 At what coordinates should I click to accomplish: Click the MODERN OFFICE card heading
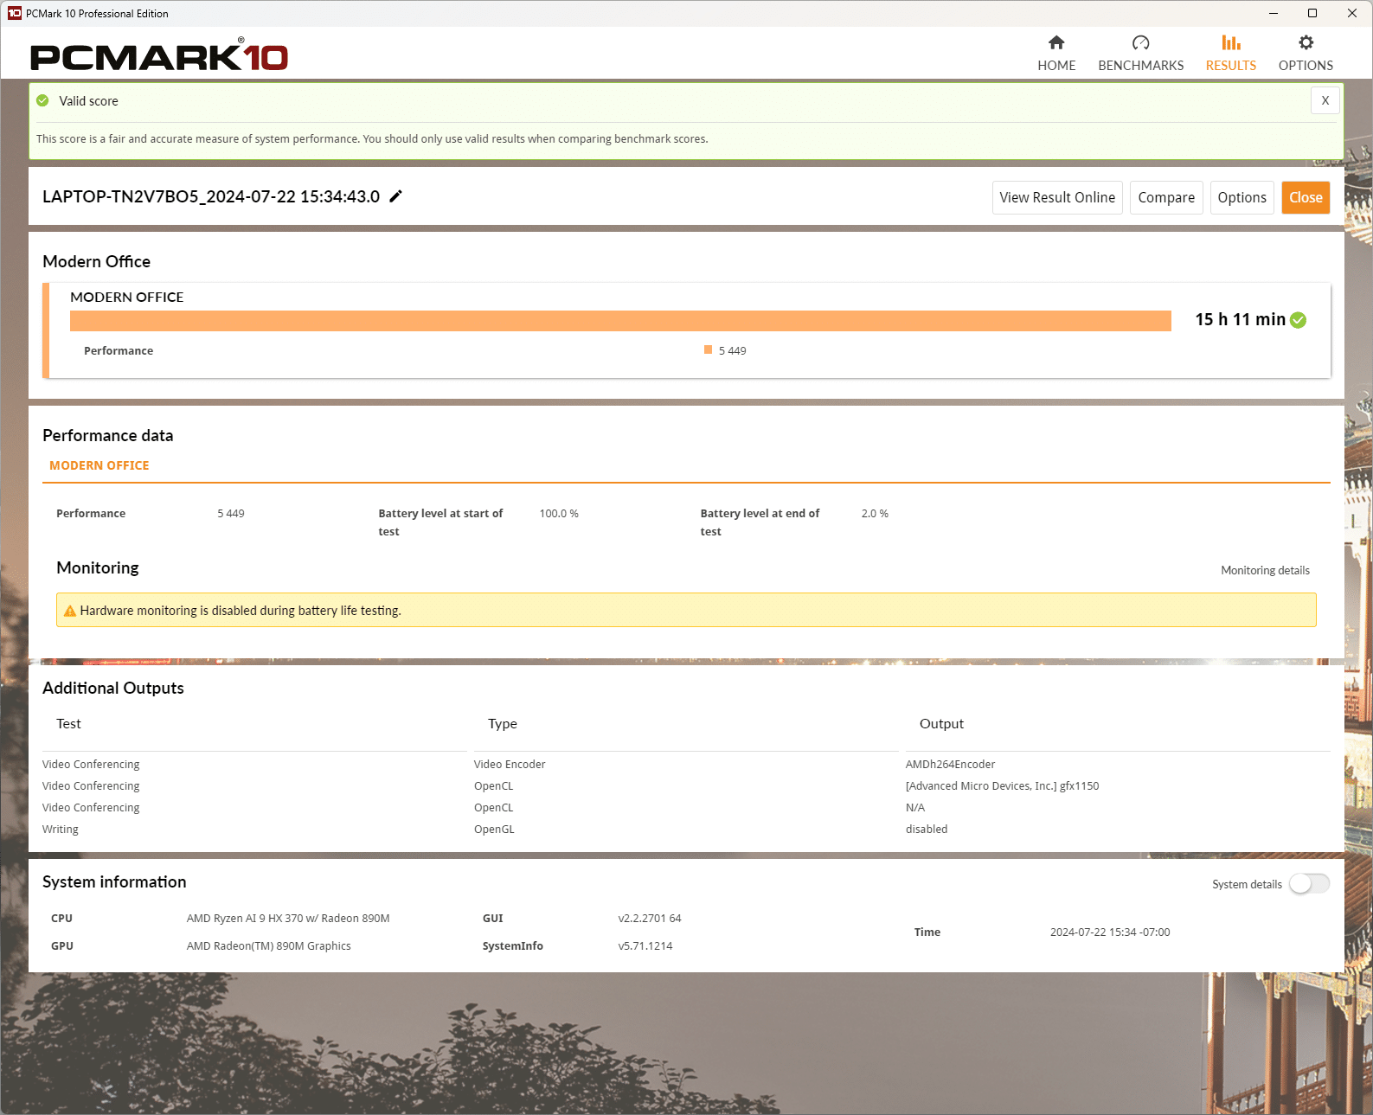[x=127, y=297]
